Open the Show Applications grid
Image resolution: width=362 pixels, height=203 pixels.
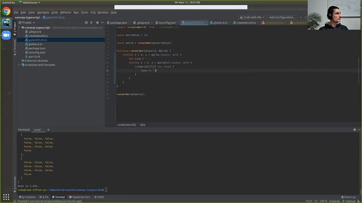6,197
